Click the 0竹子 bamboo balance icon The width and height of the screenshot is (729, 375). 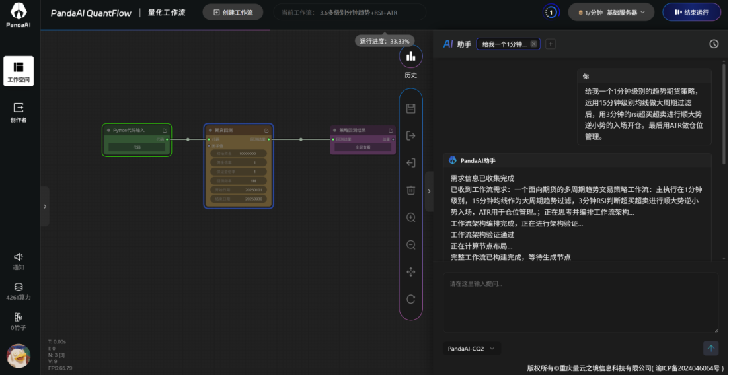pos(19,317)
